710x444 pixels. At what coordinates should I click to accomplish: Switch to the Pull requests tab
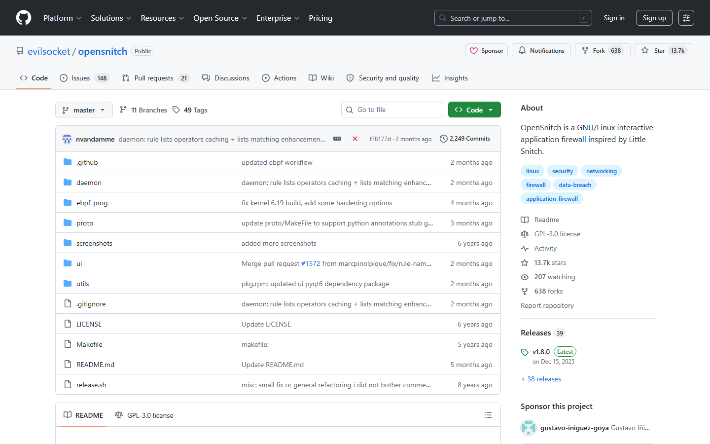point(156,78)
